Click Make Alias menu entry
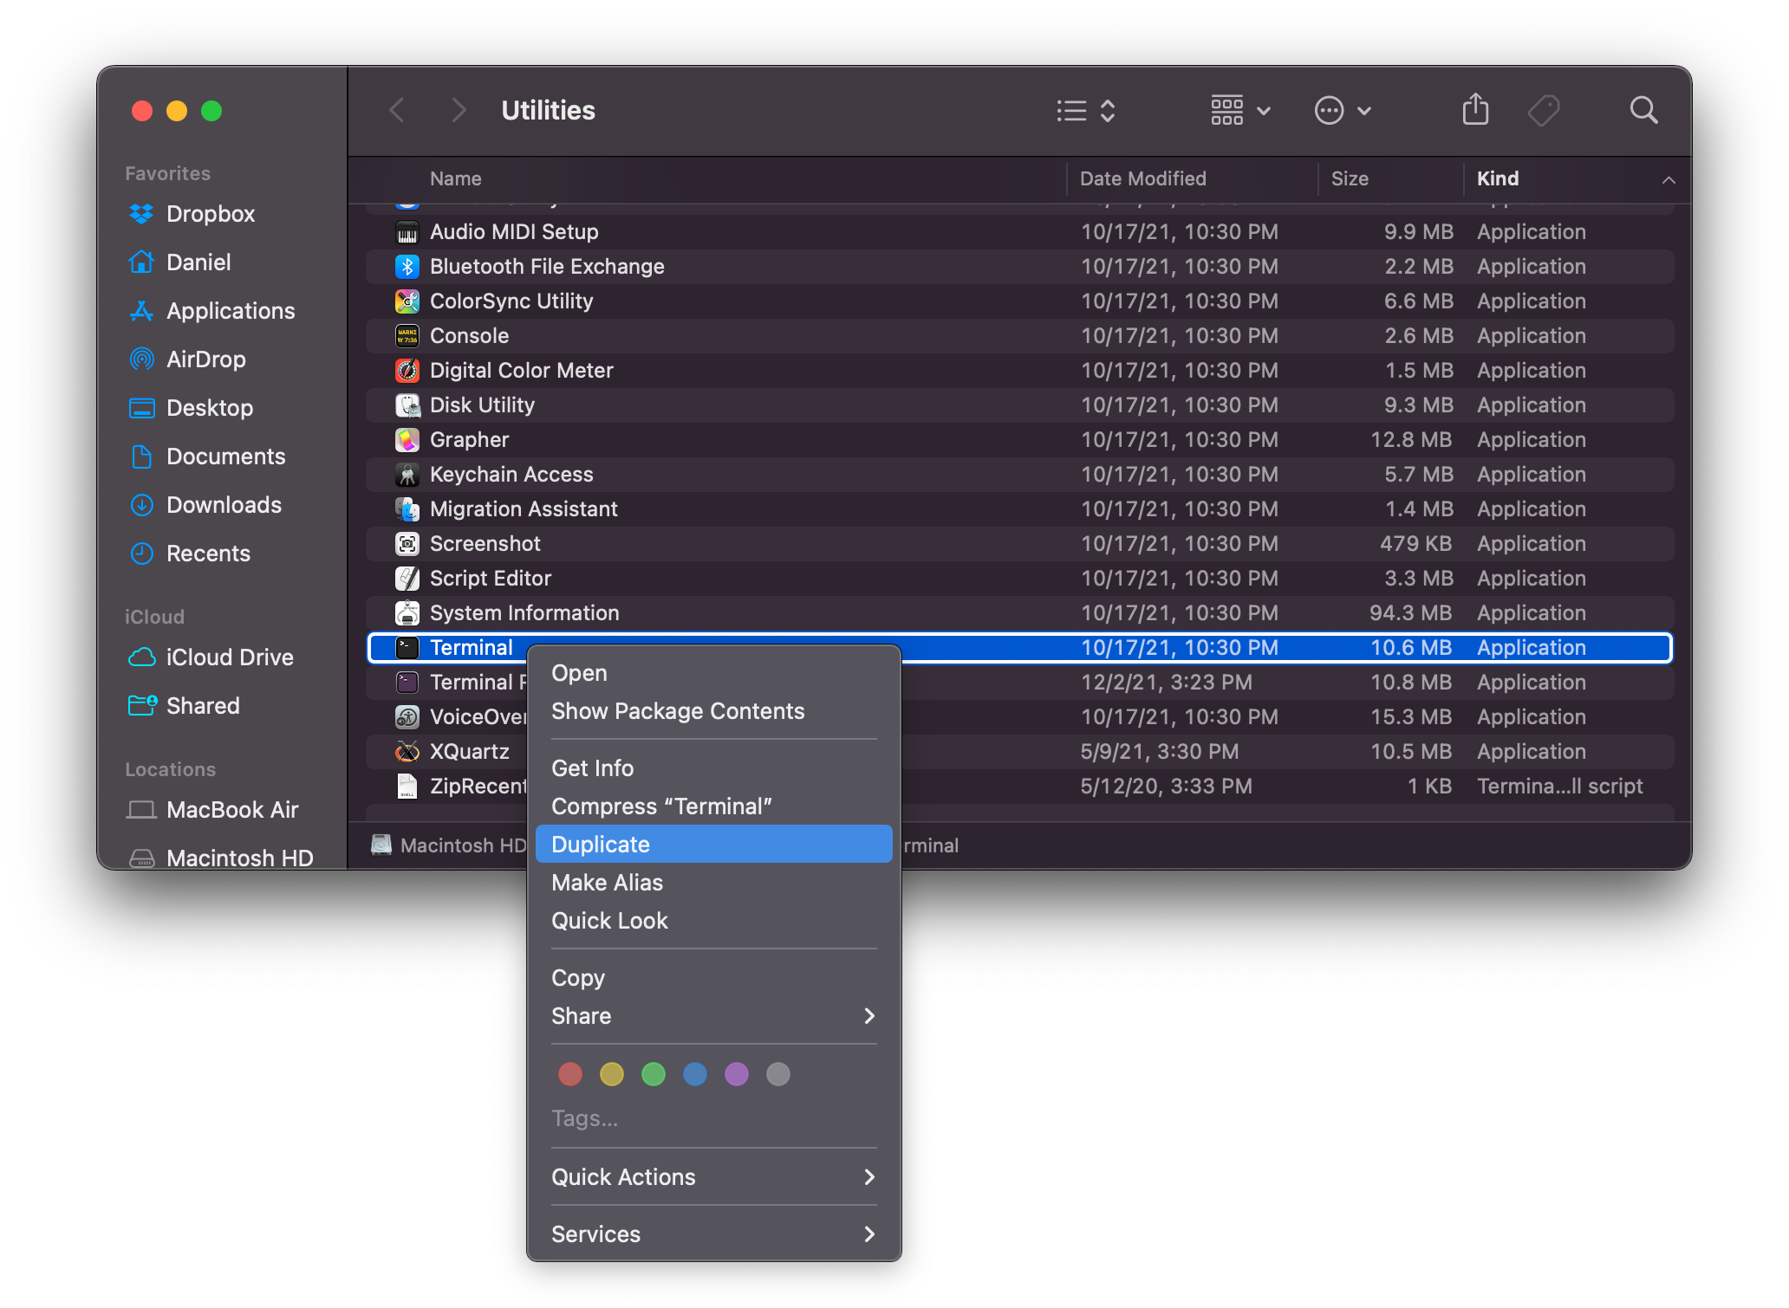The height and width of the screenshot is (1308, 1789). 607,883
